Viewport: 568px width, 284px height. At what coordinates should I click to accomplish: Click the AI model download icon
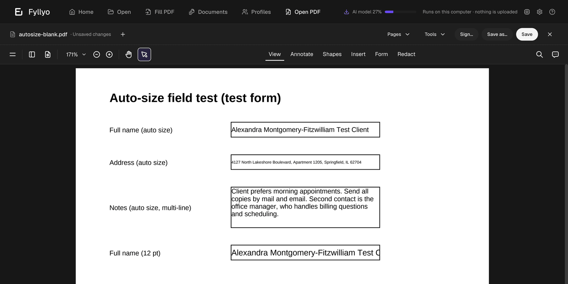(x=346, y=12)
